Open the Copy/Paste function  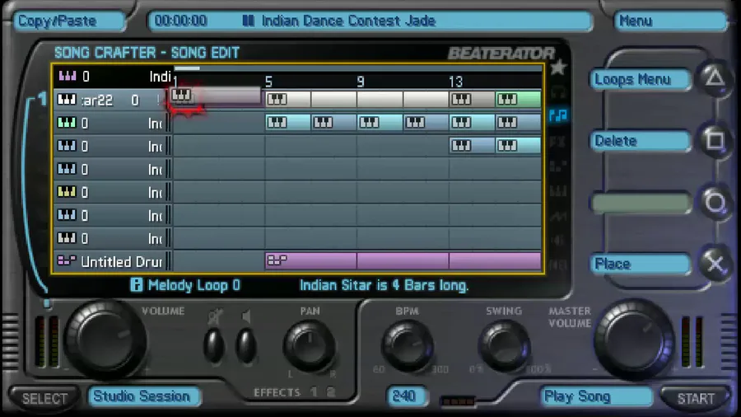click(x=69, y=21)
